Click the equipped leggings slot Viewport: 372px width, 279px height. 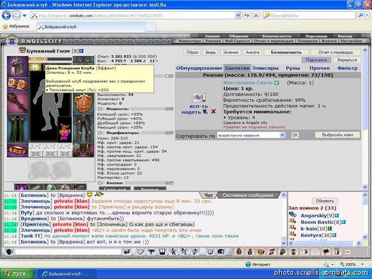click(83, 128)
